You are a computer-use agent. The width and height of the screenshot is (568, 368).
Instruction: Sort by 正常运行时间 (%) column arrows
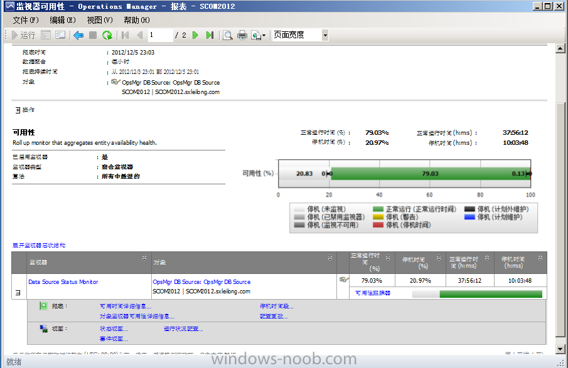tap(388, 258)
